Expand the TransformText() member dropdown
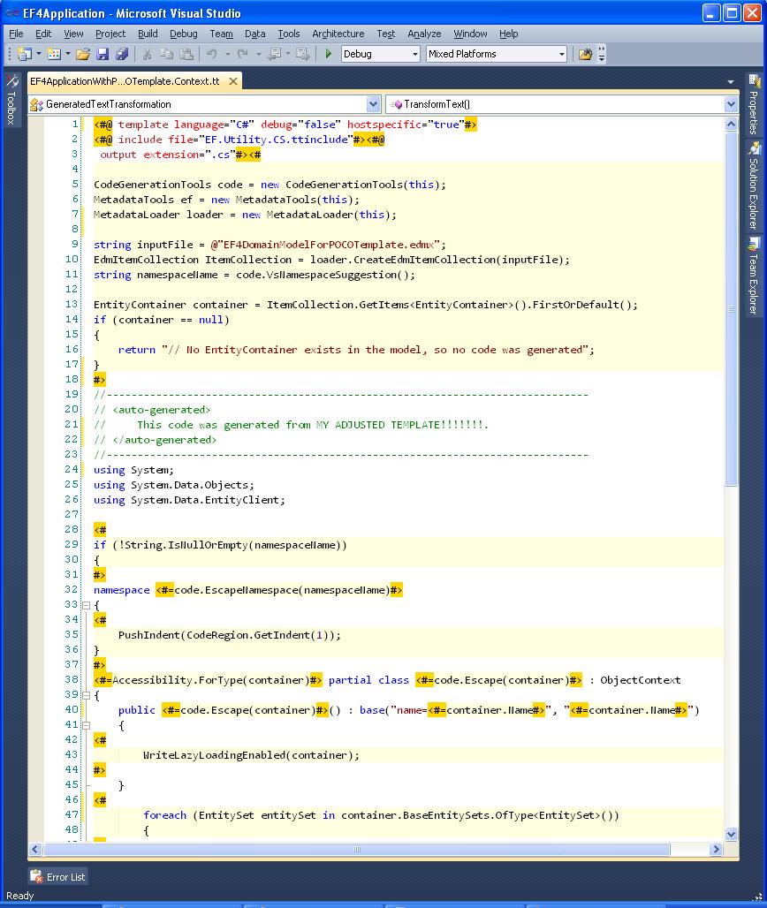This screenshot has height=908, width=767. point(731,104)
